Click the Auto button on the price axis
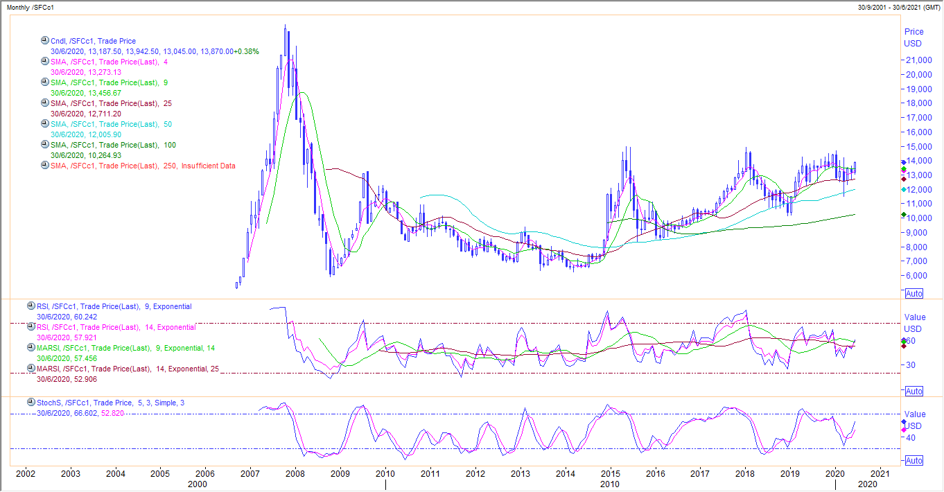Image resolution: width=944 pixels, height=492 pixels. pyautogui.click(x=914, y=294)
